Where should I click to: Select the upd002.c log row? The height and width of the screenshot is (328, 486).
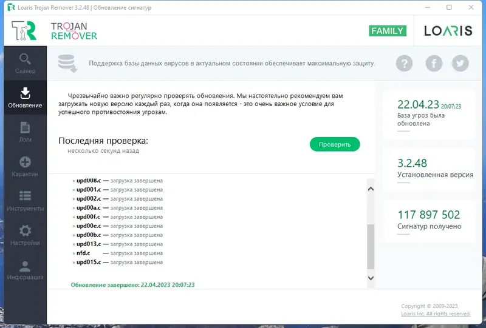117,199
